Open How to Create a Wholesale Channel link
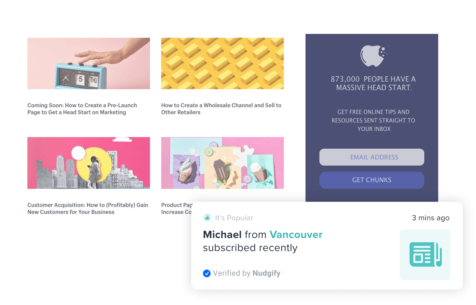Screen dimensions: 476x305 click(221, 109)
